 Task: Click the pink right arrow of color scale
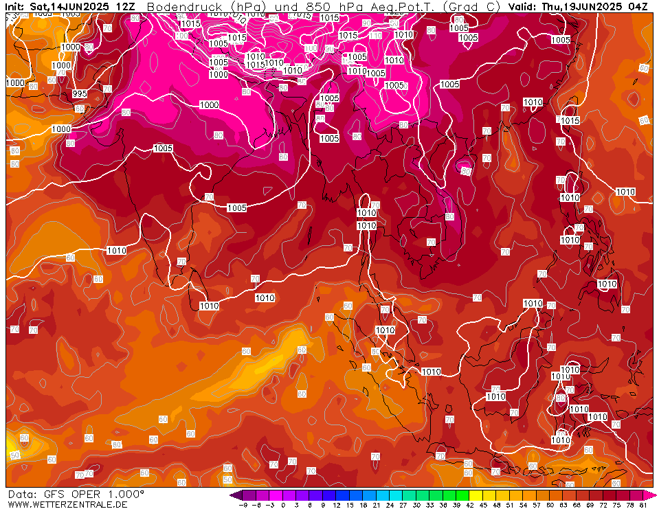pos(649,495)
